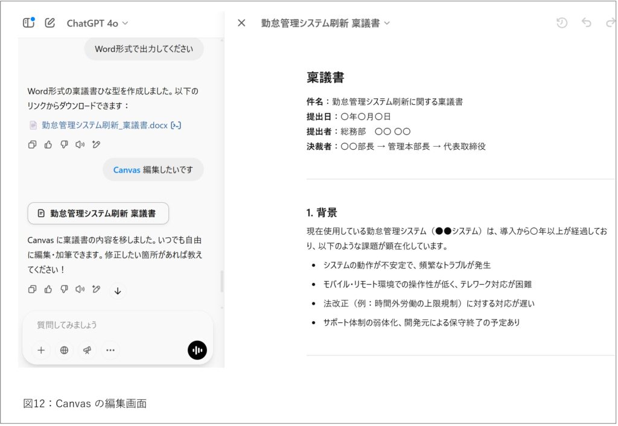This screenshot has width=618, height=426.
Task: Open the attach (plus) icon in input bar
Action: point(41,350)
